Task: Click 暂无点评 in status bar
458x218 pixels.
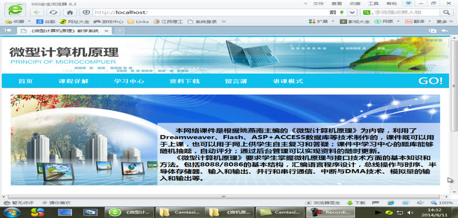Action: pyautogui.click(x=19, y=203)
